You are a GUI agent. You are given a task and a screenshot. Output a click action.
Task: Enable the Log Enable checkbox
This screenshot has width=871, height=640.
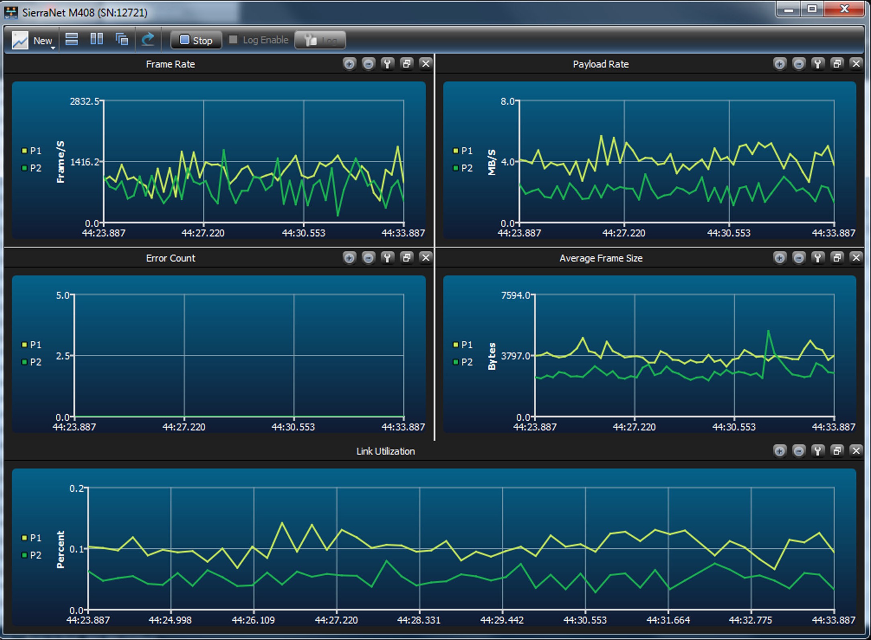233,39
